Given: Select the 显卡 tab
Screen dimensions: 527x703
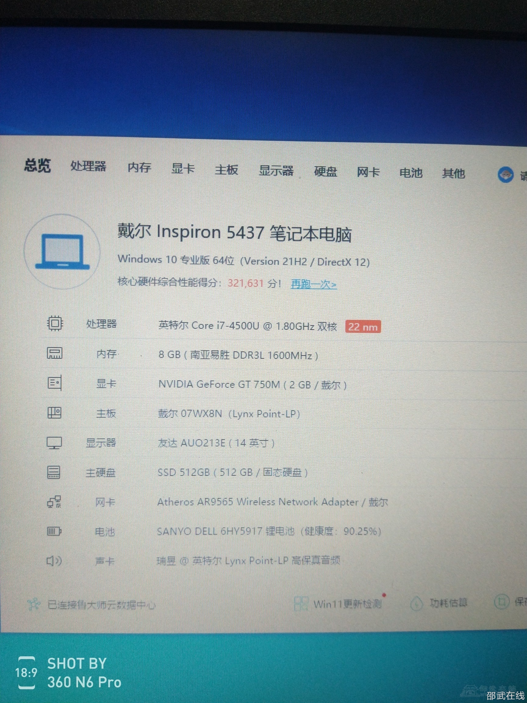Looking at the screenshot, I should pos(183,168).
